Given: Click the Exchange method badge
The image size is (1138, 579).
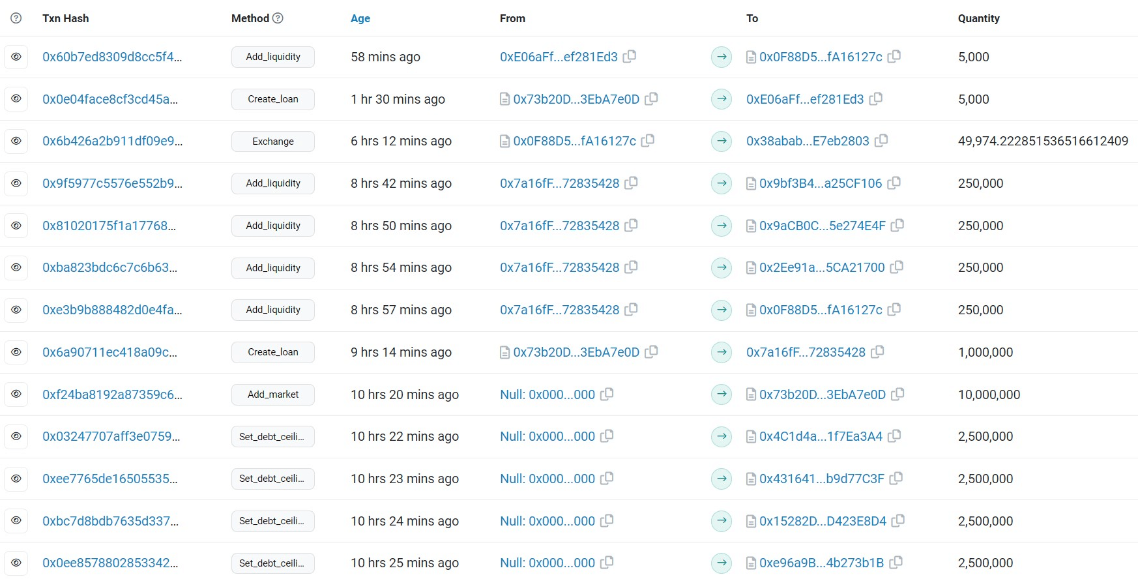Looking at the screenshot, I should point(273,141).
